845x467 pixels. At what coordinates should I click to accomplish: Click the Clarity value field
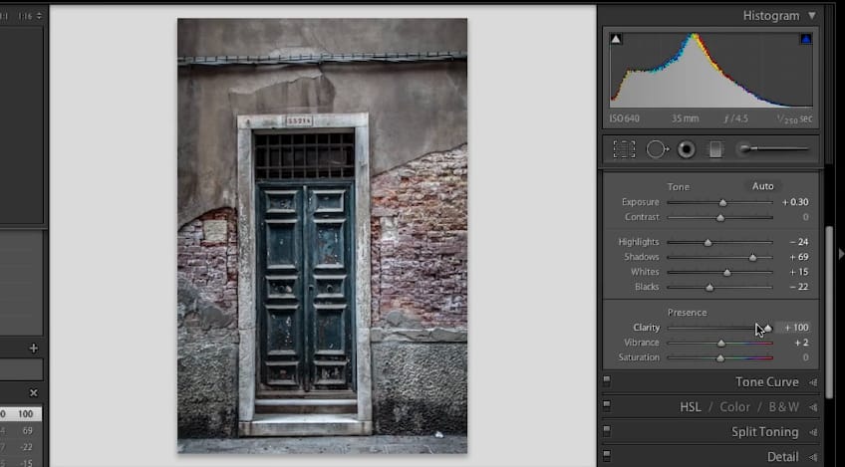pyautogui.click(x=795, y=328)
